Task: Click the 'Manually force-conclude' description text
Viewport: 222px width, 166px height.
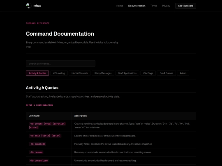Action: (x=113, y=144)
